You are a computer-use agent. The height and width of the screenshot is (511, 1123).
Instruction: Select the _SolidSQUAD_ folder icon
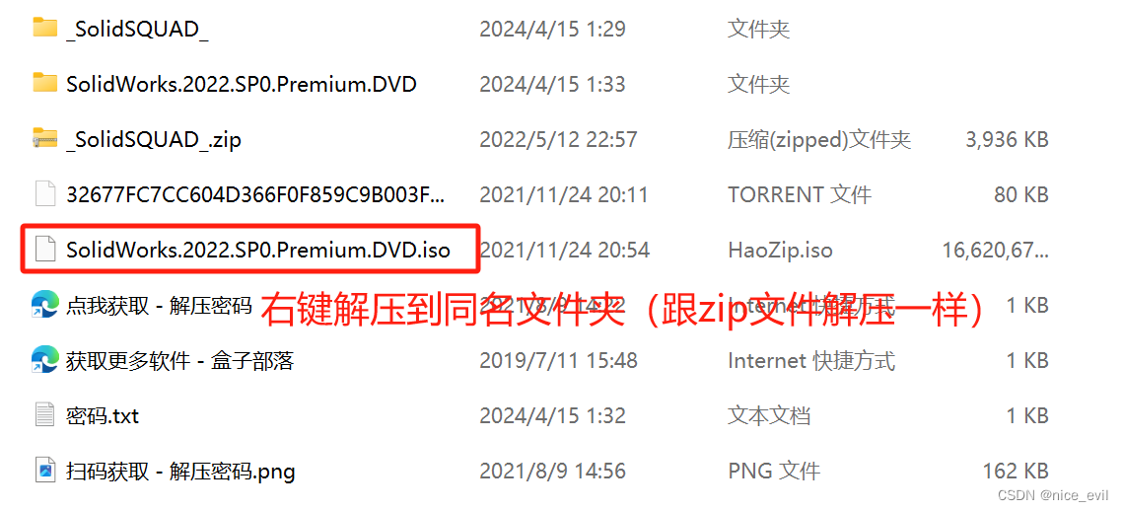[x=45, y=28]
